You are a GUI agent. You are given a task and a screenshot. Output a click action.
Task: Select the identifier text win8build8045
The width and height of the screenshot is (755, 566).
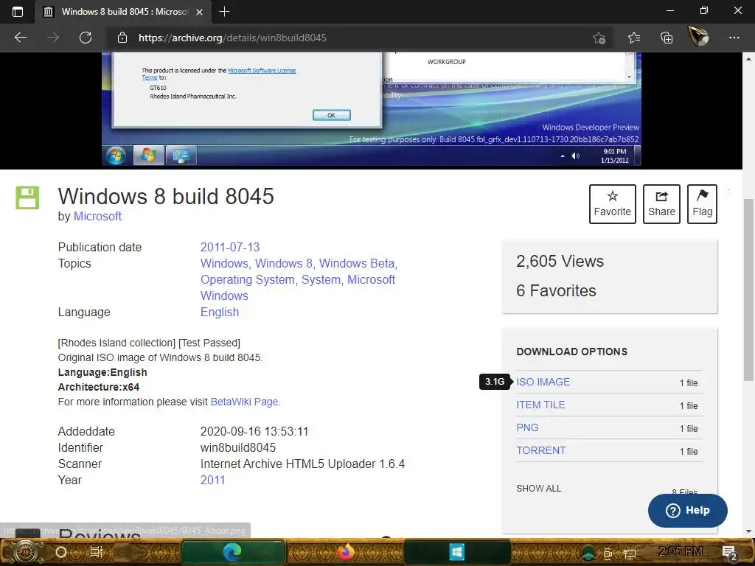pyautogui.click(x=238, y=447)
